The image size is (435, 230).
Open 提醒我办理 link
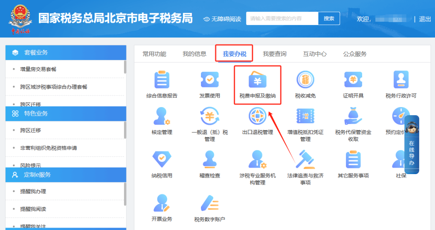[33, 191]
